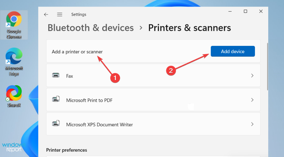The width and height of the screenshot is (284, 157).
Task: Click the Settings page vertical scrollbar
Action: click(267, 67)
